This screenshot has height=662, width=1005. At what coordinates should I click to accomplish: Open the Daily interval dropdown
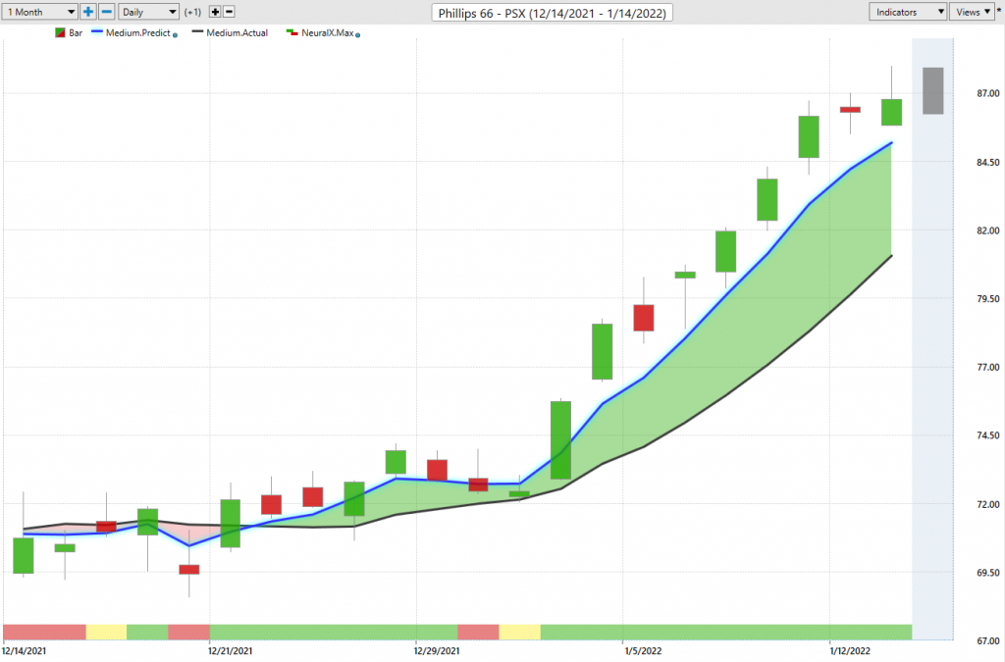click(148, 12)
